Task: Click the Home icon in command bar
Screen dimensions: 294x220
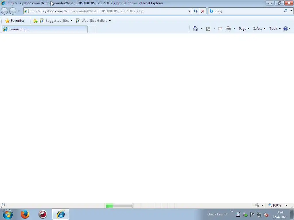Action: pyautogui.click(x=195, y=29)
